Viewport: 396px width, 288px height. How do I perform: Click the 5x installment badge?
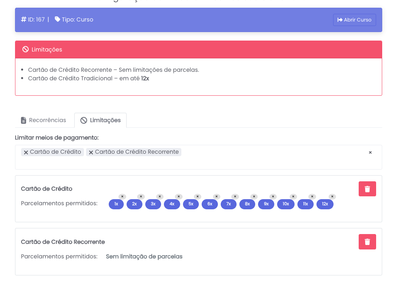191,204
